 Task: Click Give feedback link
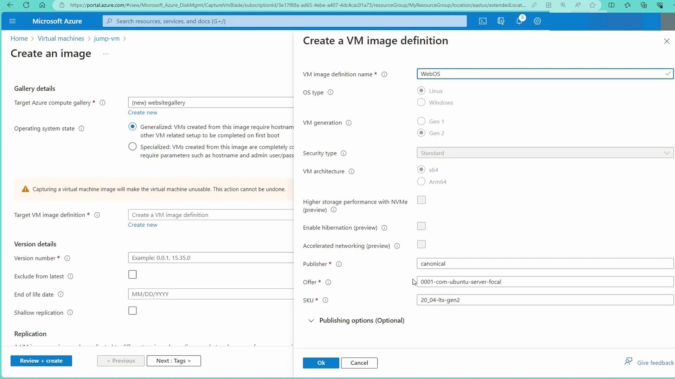pos(655,363)
